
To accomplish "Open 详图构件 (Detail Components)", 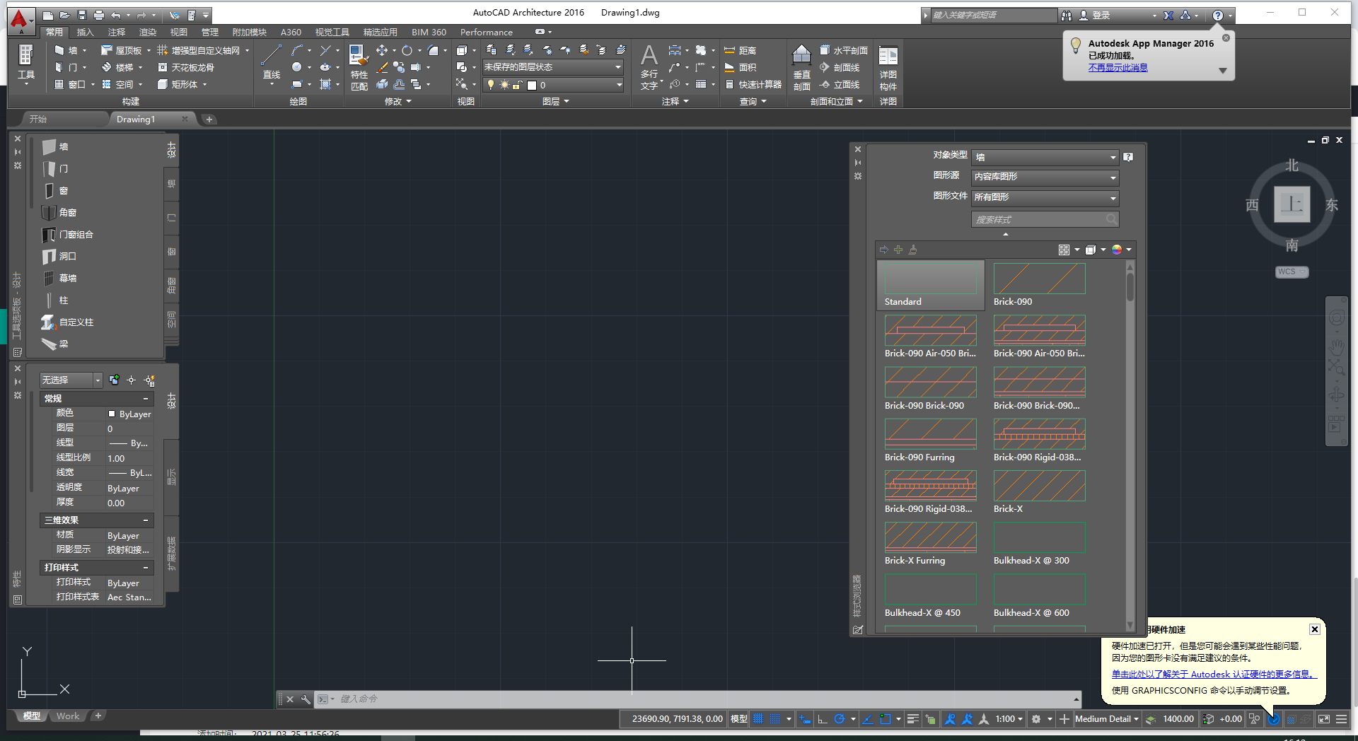I will [888, 68].
